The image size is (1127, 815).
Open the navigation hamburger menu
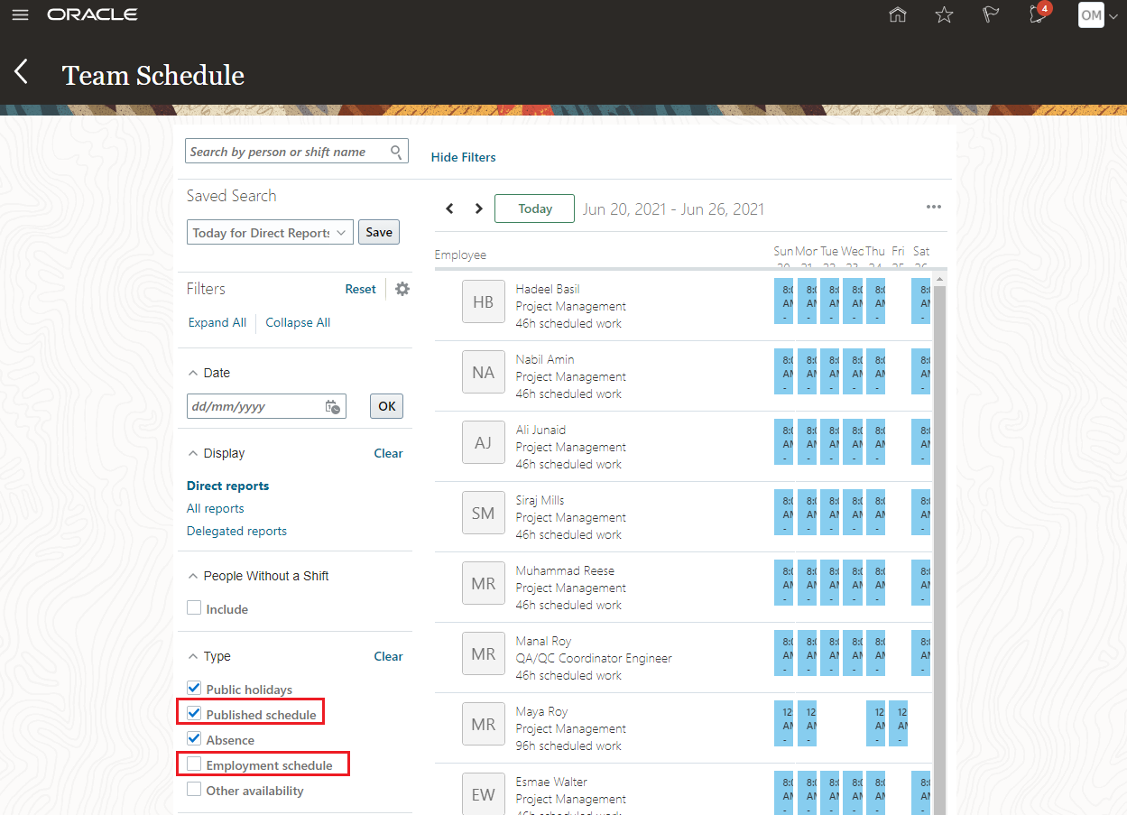pyautogui.click(x=20, y=14)
